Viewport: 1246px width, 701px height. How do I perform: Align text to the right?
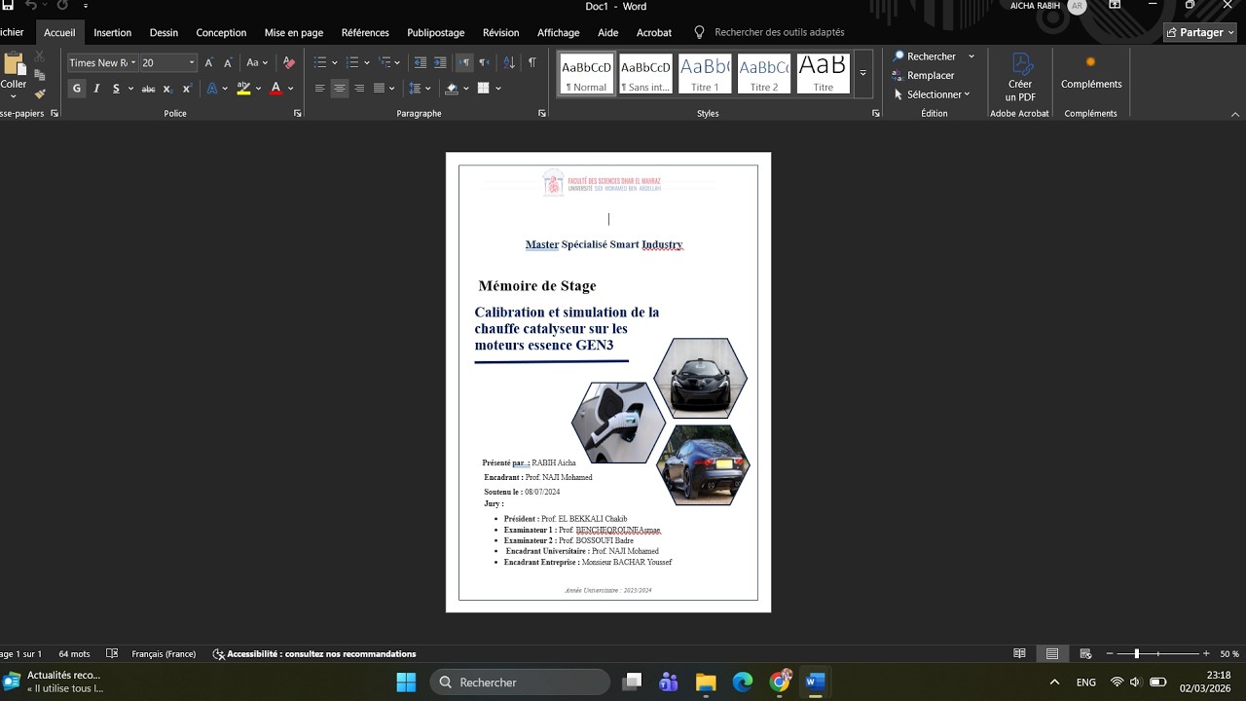click(359, 89)
